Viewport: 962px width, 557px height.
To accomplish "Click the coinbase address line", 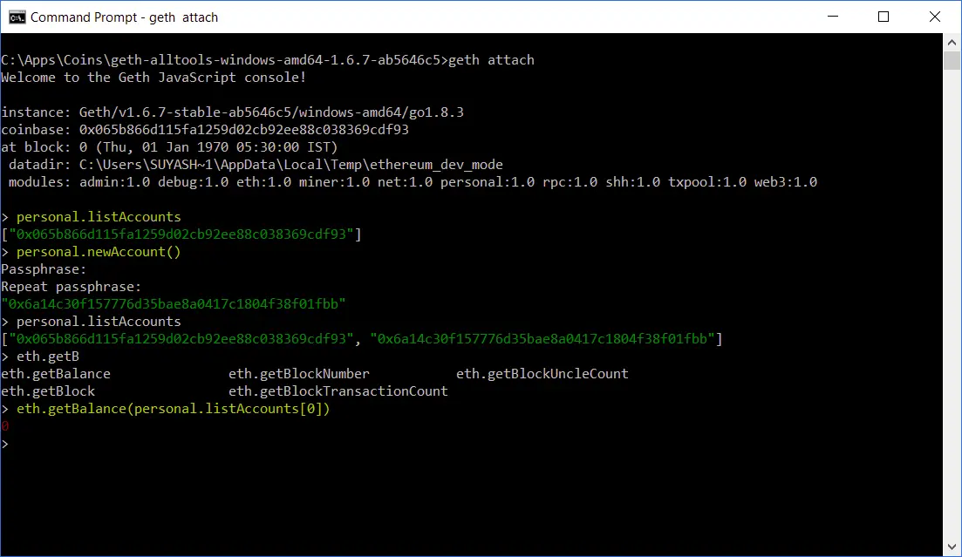I will click(x=205, y=129).
